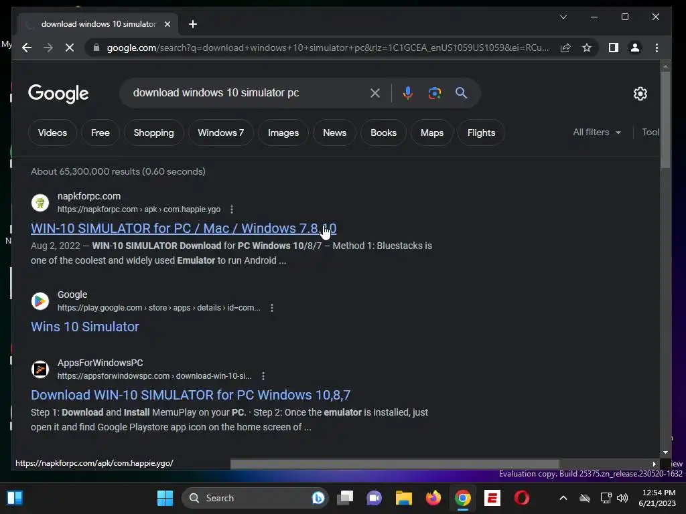Open the red E app on taskbar
Viewport: 686px width, 514px height.
tap(492, 498)
